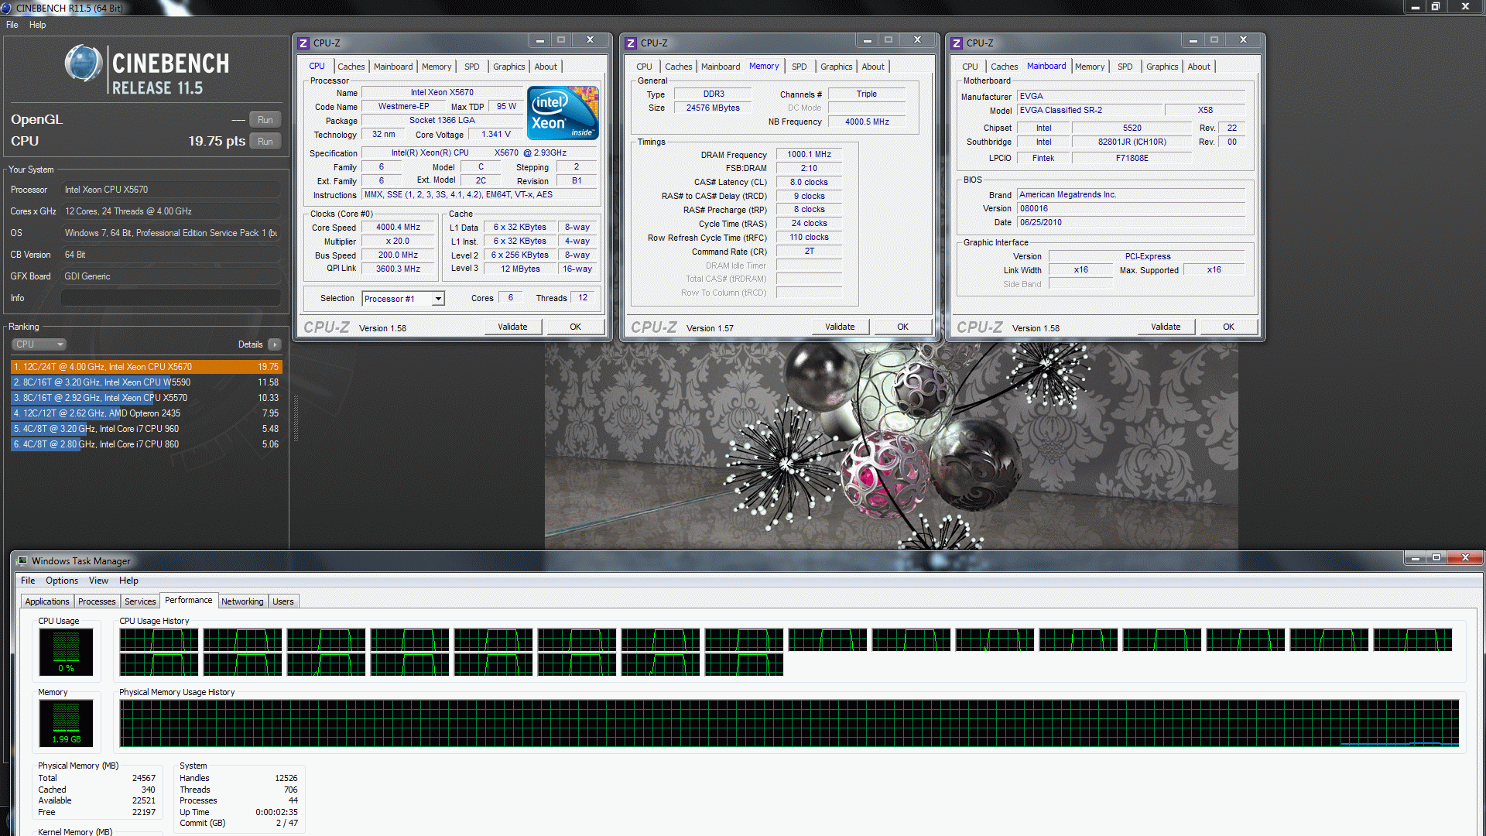Click the Intel Xeon inside badge
Screen dimensions: 1486x836
563,113
